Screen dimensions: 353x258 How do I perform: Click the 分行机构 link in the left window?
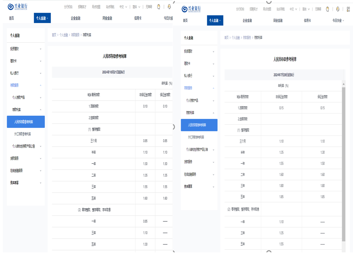click(68, 7)
